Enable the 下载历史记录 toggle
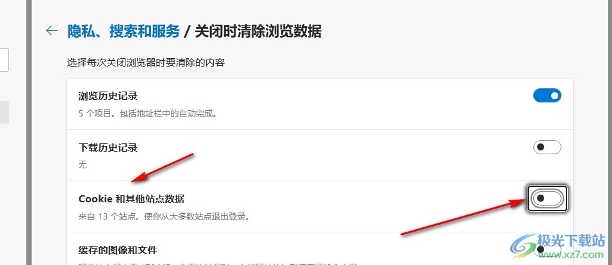This screenshot has width=612, height=265. tap(547, 147)
